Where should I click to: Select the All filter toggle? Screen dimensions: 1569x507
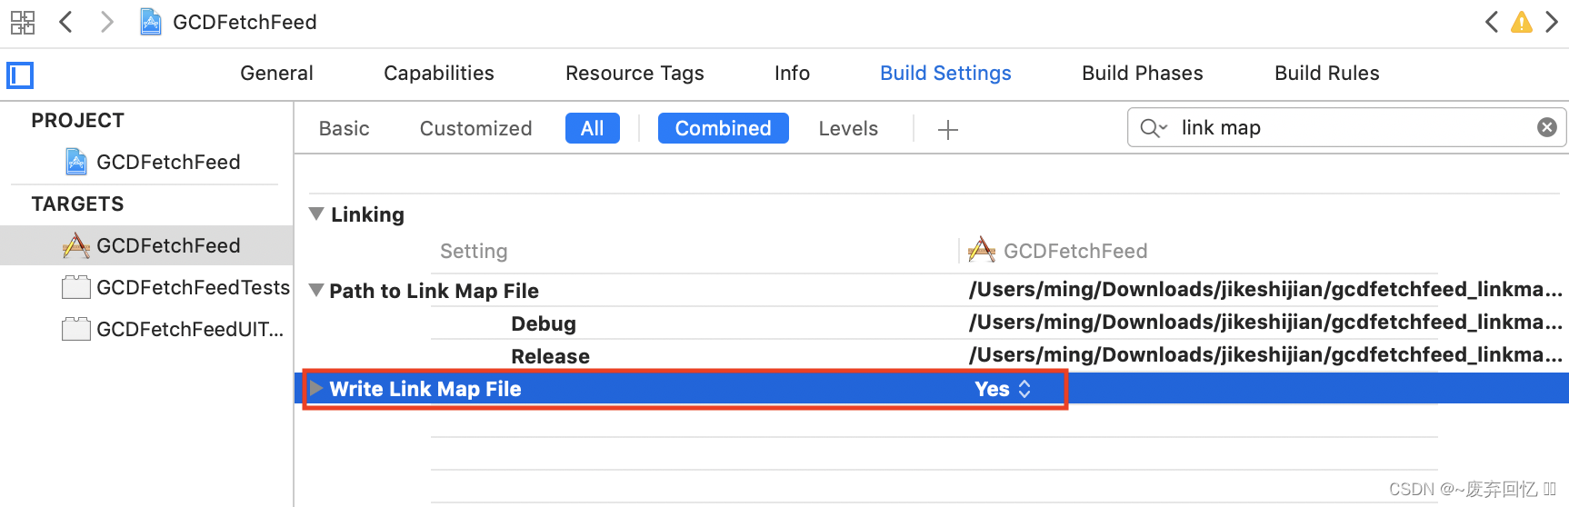click(592, 128)
